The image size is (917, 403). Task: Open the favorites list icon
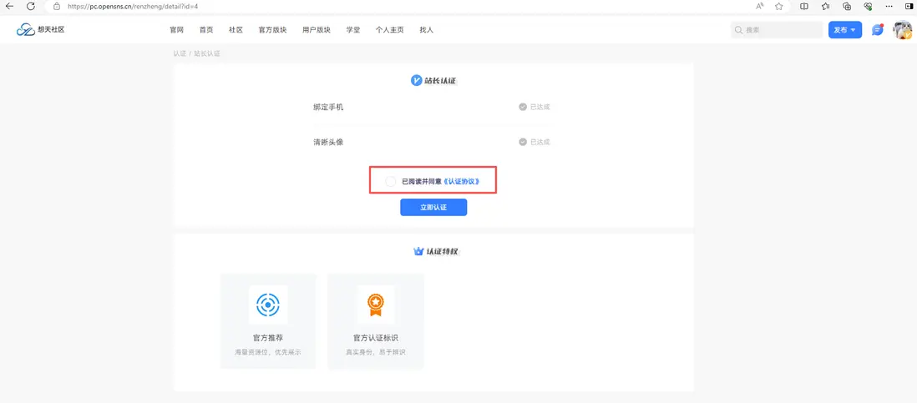coord(825,6)
